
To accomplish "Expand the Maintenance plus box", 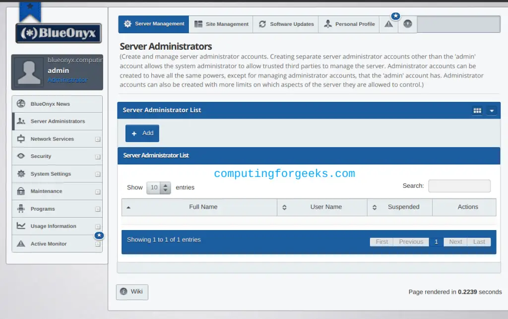I will [98, 192].
